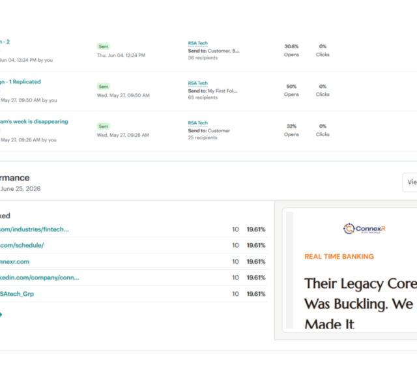Open the LinkedIn company clicked link
417x391 pixels.
coord(39,278)
